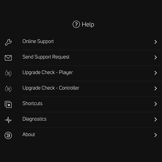The width and height of the screenshot is (162, 162).
Task: Click the About logo icon
Action: [8, 135]
